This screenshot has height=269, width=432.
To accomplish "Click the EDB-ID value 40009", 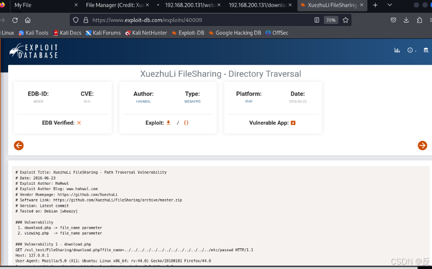I will pos(38,101).
